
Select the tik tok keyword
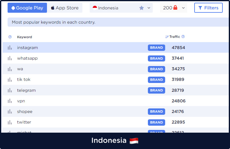(24, 79)
